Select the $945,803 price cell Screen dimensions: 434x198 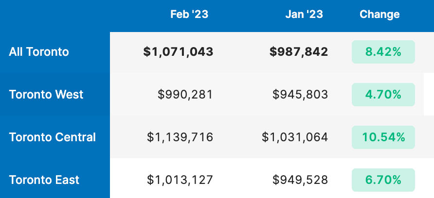tap(300, 95)
